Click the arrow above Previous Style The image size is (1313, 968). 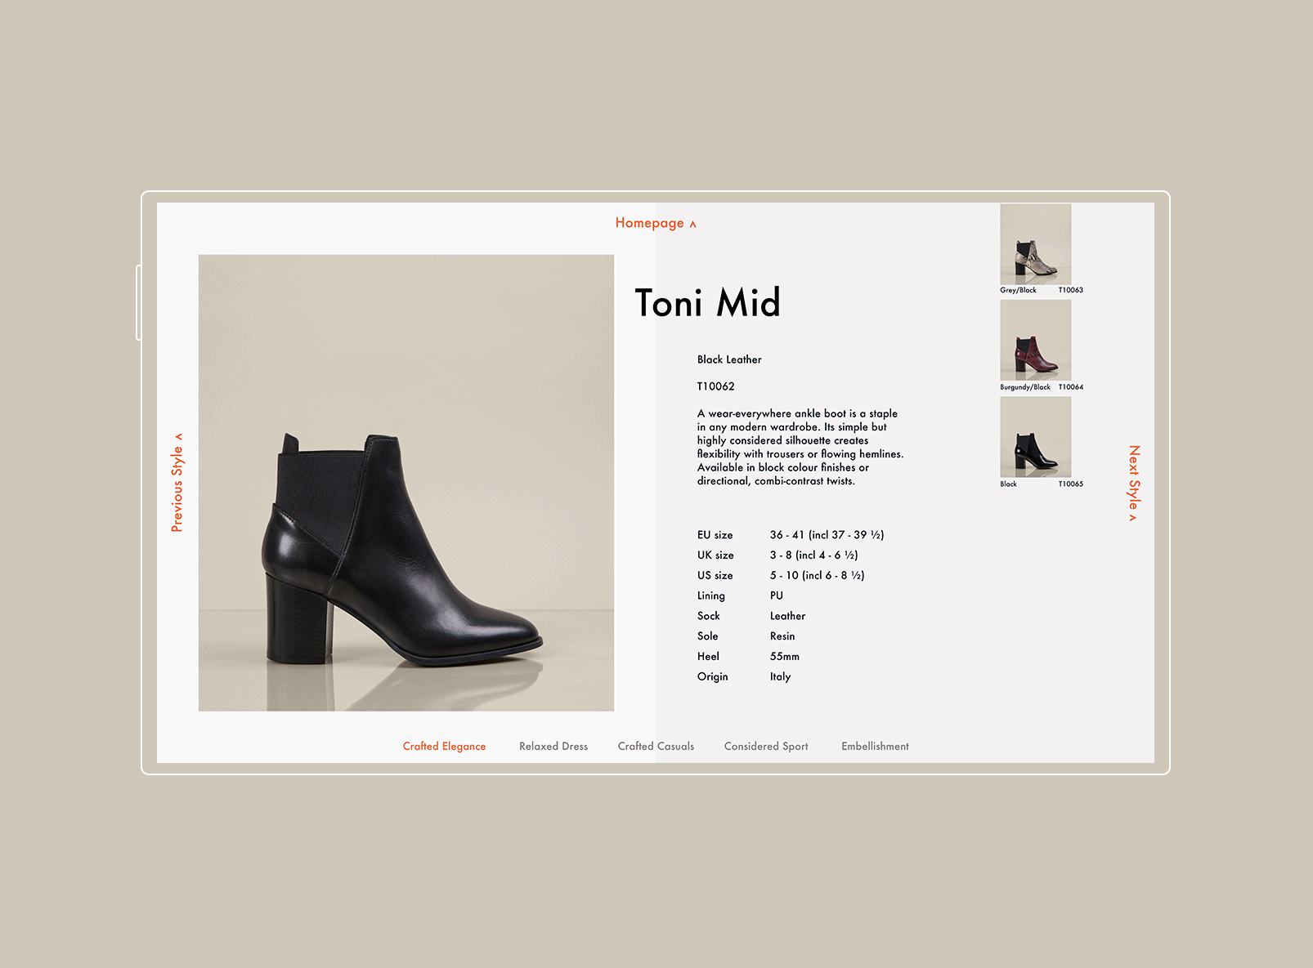pos(178,437)
